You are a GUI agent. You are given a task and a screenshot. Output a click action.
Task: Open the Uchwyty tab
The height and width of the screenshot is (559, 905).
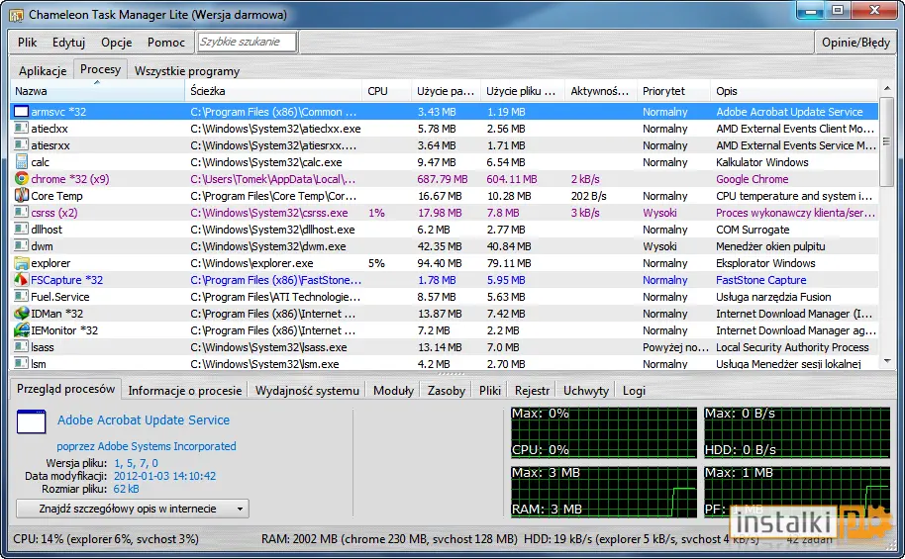(586, 391)
